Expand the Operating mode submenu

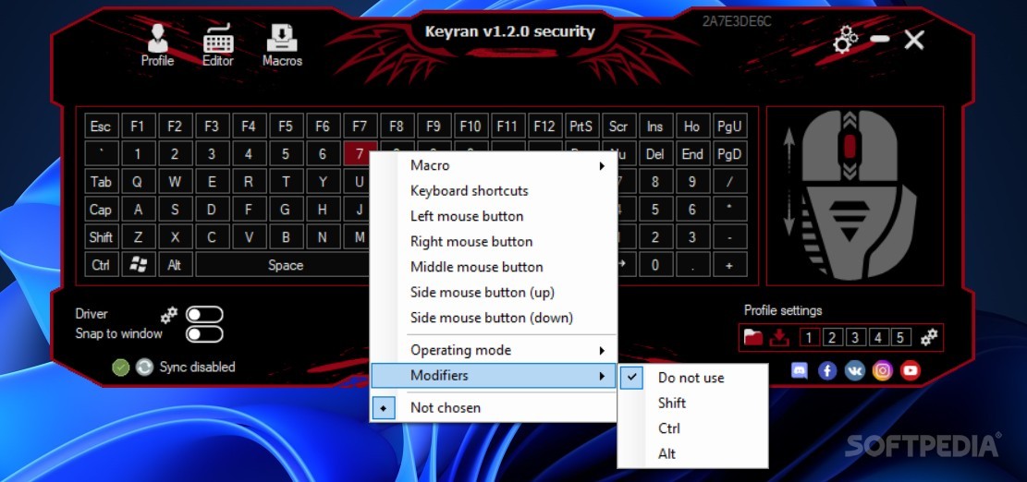pyautogui.click(x=494, y=350)
